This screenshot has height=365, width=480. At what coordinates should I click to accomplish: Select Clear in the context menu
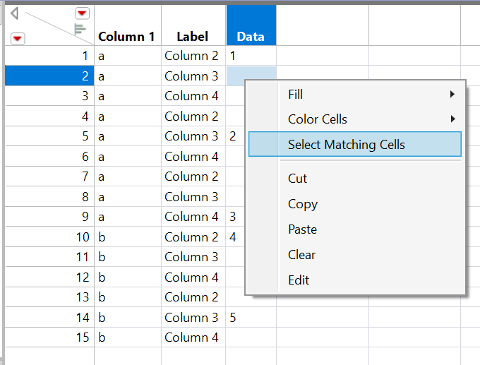301,255
